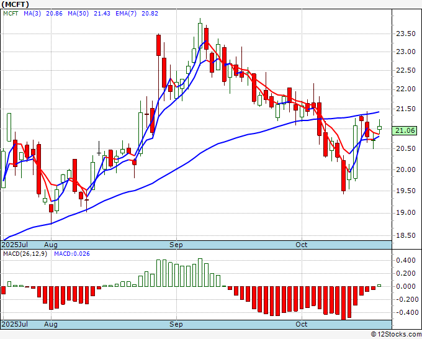Screen dimensions: 422x339
Task: Click the tallest green MACD histogram bar
Action: (x=200, y=273)
